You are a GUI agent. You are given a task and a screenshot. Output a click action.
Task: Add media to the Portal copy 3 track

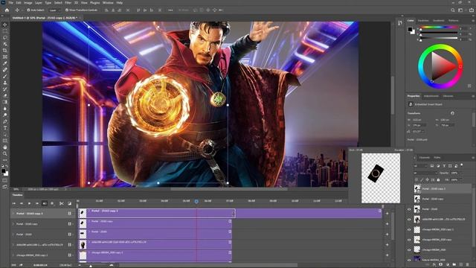pyautogui.click(x=387, y=214)
